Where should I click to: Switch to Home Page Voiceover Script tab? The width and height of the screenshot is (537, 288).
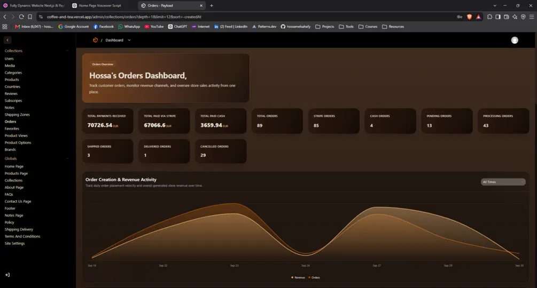[99, 5]
